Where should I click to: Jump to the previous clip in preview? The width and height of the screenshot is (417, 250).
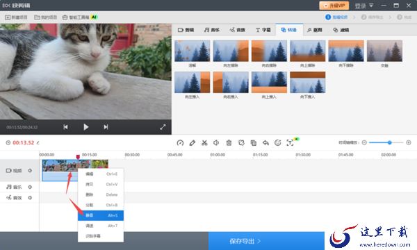pos(65,127)
